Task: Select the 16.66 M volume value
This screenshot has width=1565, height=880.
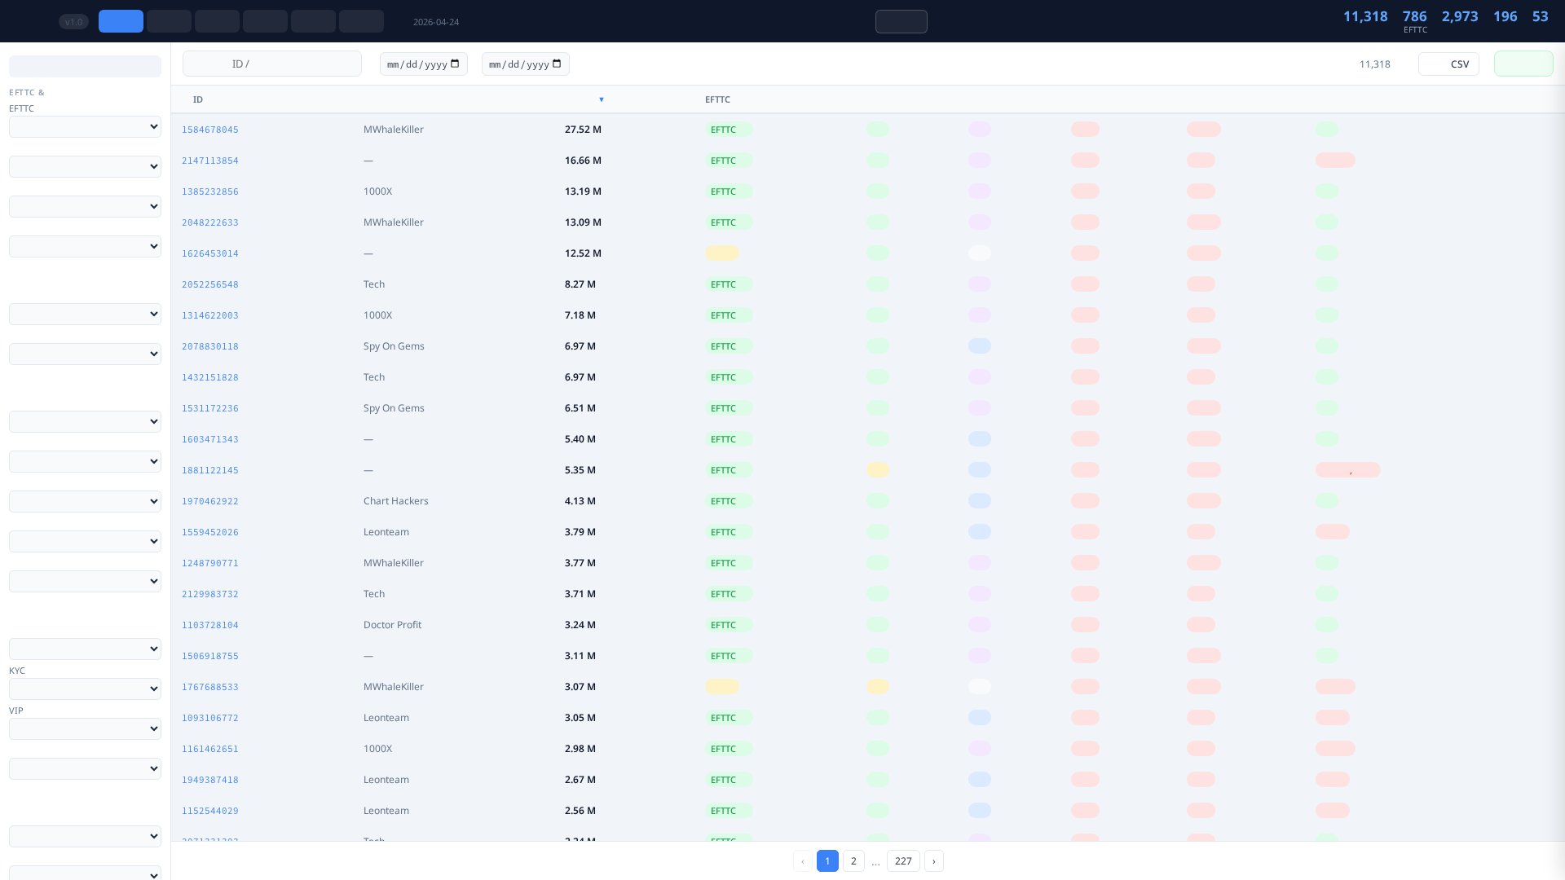Action: tap(583, 161)
